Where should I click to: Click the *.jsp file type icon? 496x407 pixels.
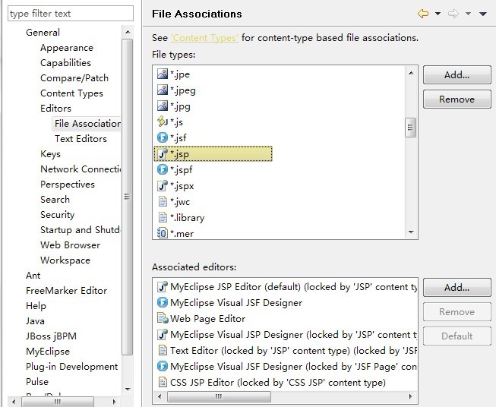tap(163, 153)
